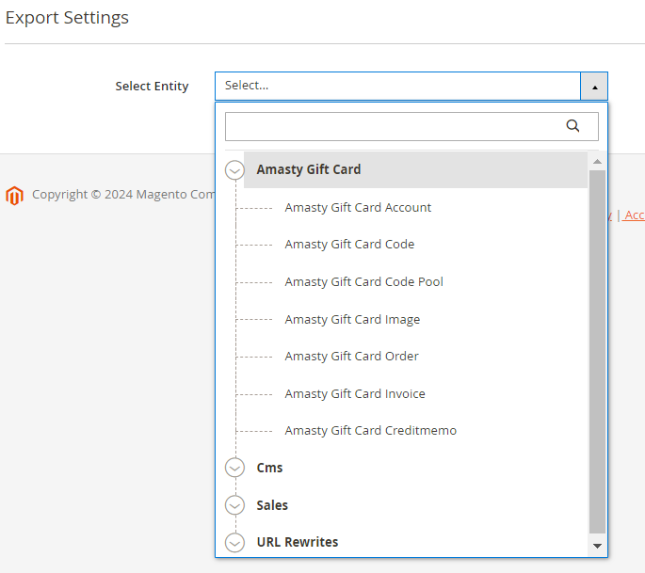Viewport: 645px width, 573px height.
Task: Pick Amasty Gift Card Code Pool
Action: (363, 282)
